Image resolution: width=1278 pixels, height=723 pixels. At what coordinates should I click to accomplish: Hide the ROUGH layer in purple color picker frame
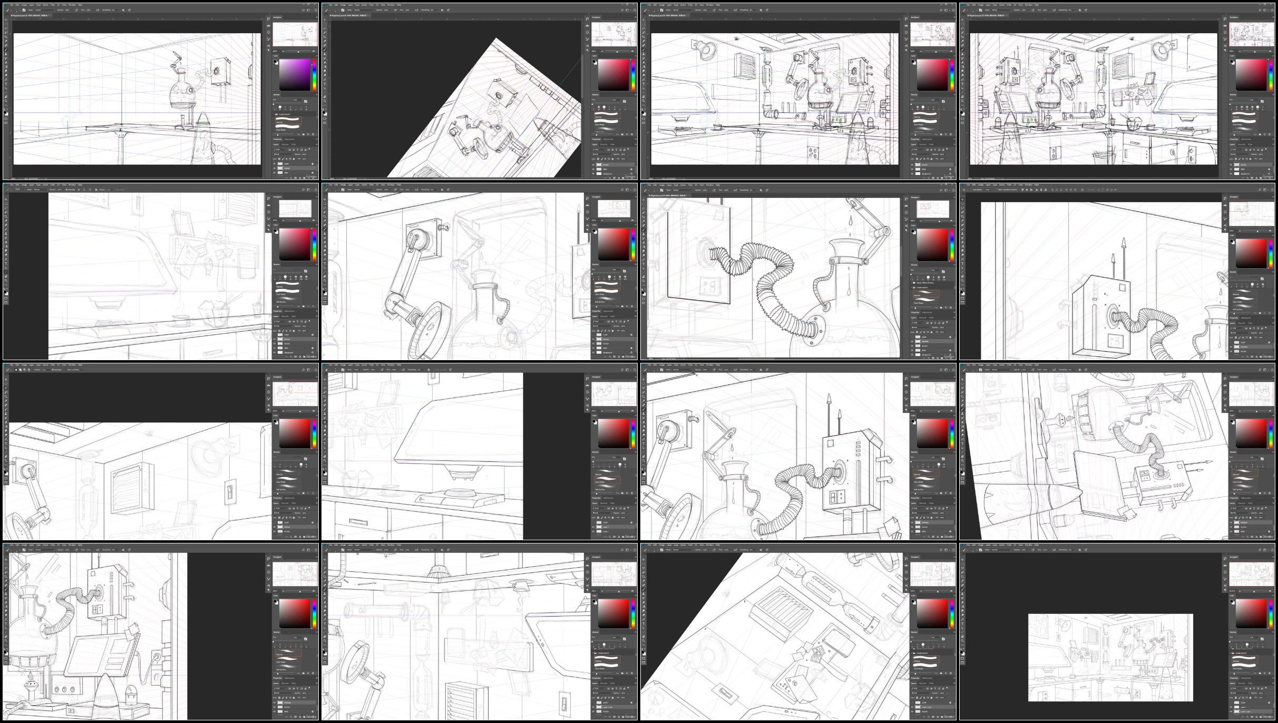pyautogui.click(x=274, y=169)
